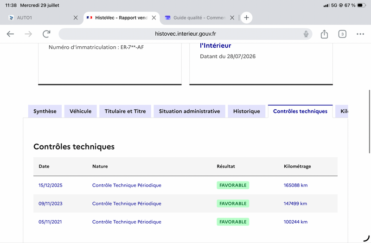
Task: Switch to the AUTO1 browser tab
Action: [x=39, y=18]
